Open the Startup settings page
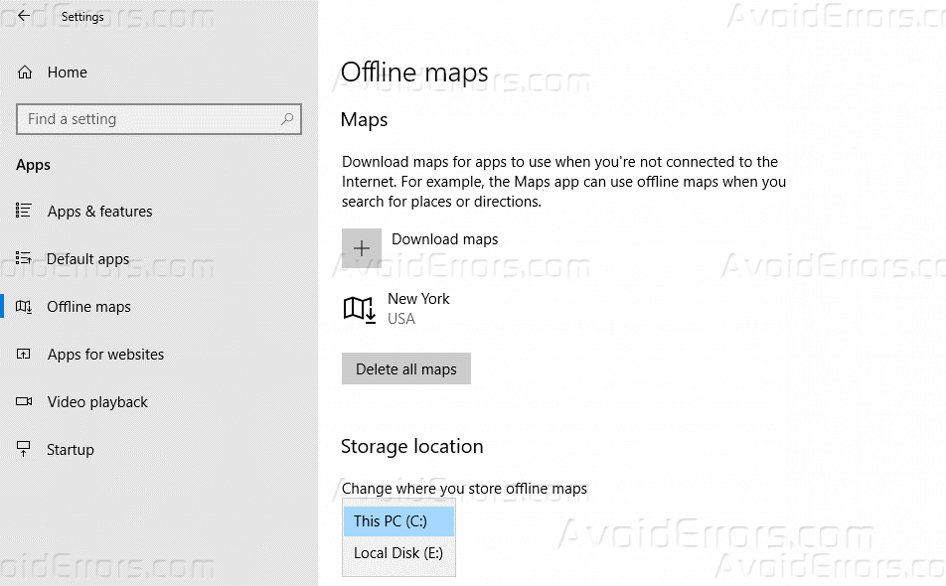 (74, 450)
